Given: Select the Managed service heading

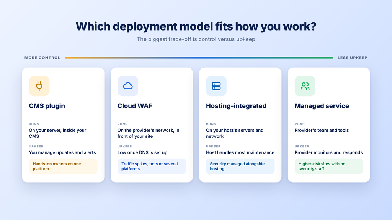Looking at the screenshot, I should [x=322, y=106].
